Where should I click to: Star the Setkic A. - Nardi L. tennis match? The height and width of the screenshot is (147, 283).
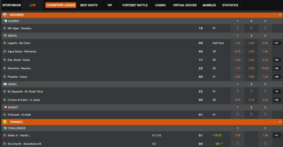[4, 135]
